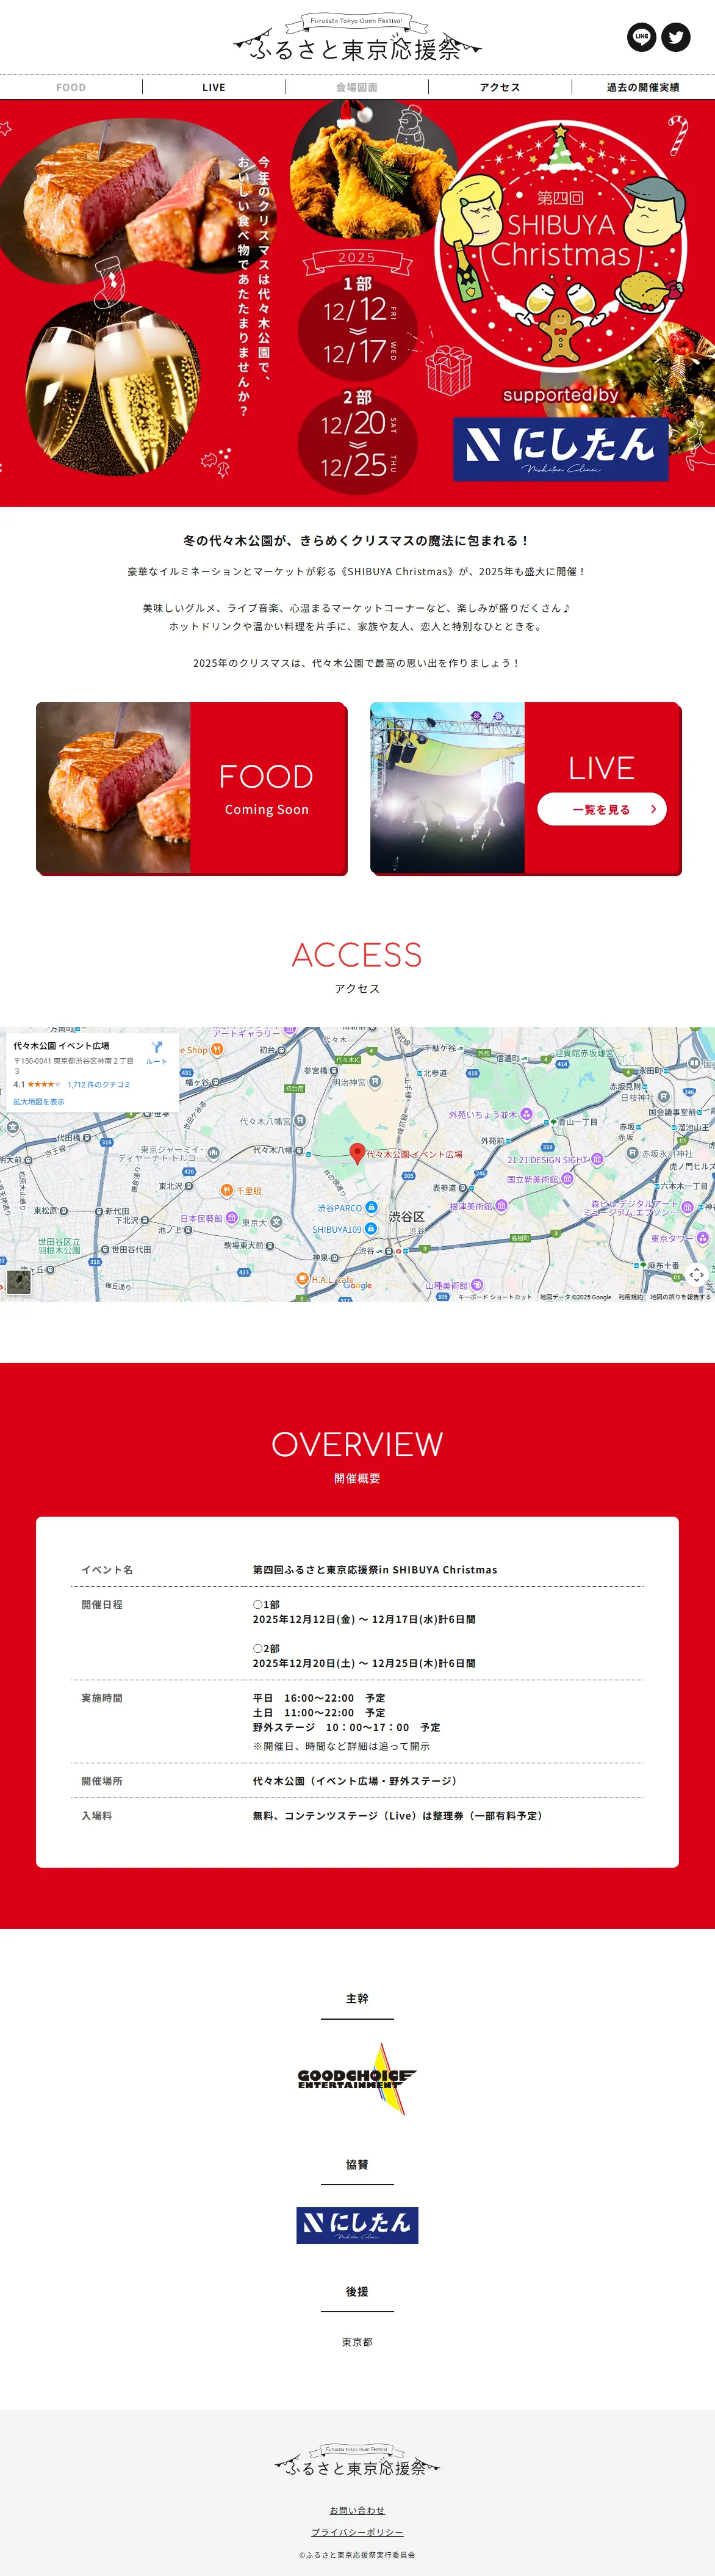The width and height of the screenshot is (715, 2576).
Task: Go to アクセス in the navigation bar
Action: pyautogui.click(x=499, y=87)
